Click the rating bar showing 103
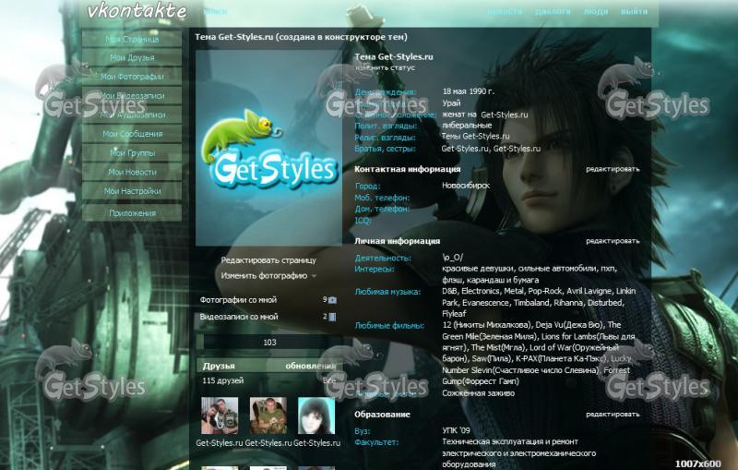The height and width of the screenshot is (470, 738). point(269,343)
